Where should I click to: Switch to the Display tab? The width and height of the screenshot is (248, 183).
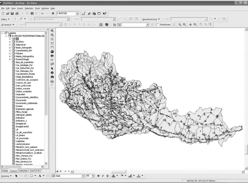click(4, 171)
